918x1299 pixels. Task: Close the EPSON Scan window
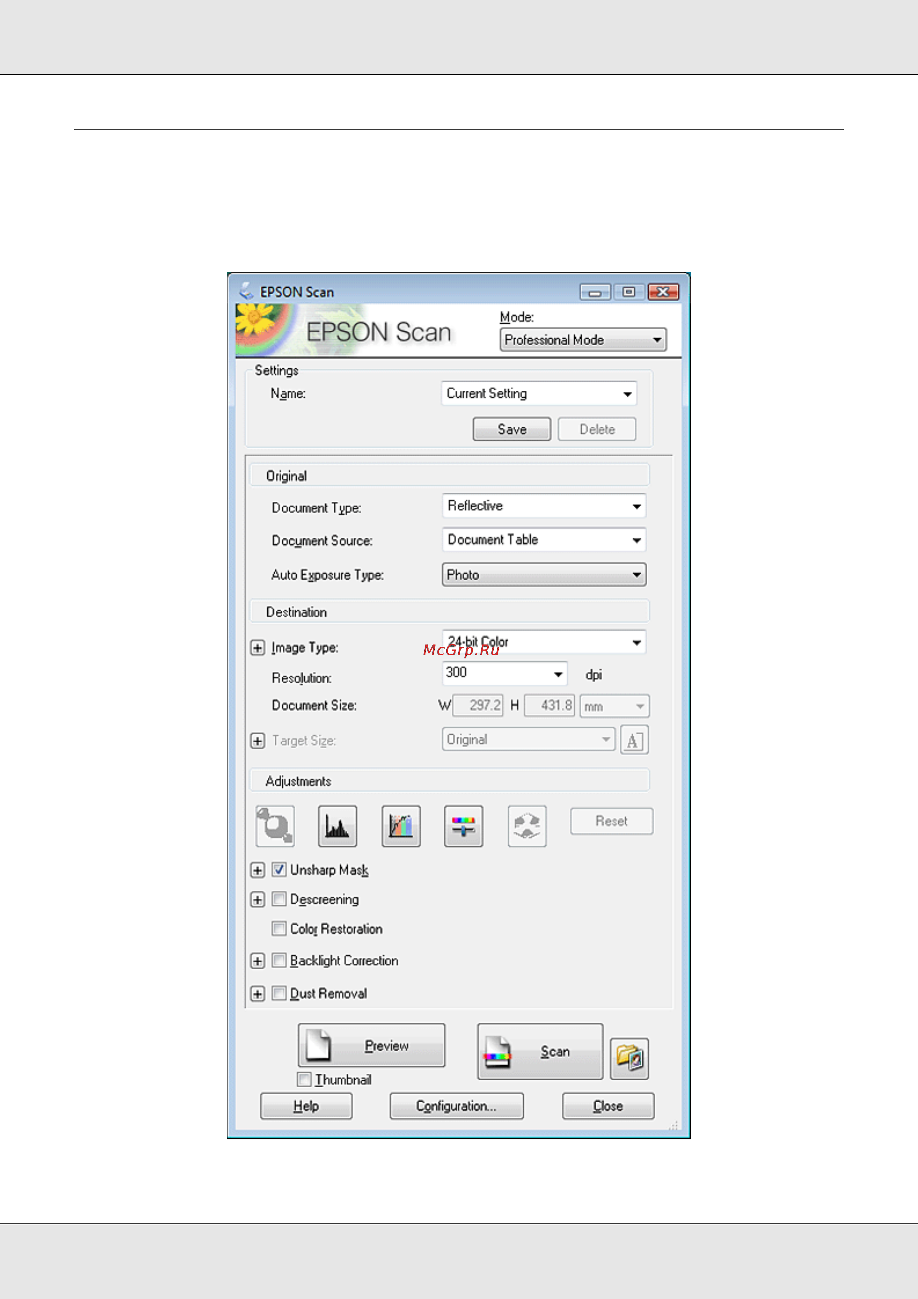(x=663, y=292)
